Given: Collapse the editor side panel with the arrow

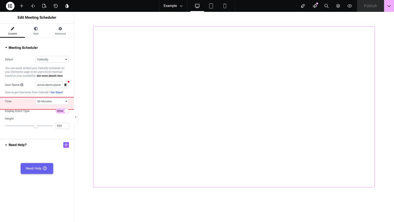Looking at the screenshot, I should (x=76, y=117).
